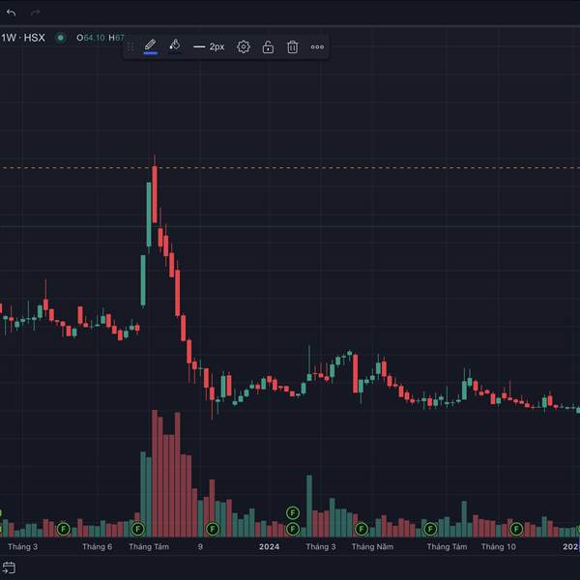
Task: Select the O64.10 open price value
Action: pos(91,38)
